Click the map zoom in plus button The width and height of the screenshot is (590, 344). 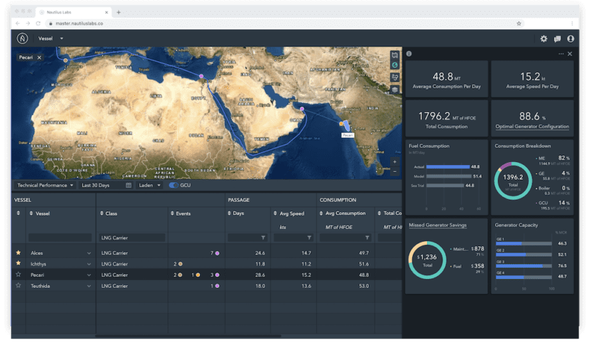(x=395, y=161)
